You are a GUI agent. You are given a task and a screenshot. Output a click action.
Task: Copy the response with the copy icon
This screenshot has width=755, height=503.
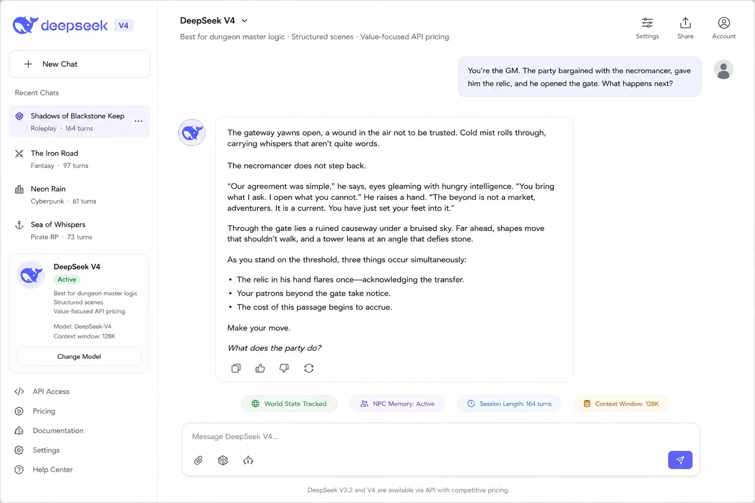(x=236, y=368)
